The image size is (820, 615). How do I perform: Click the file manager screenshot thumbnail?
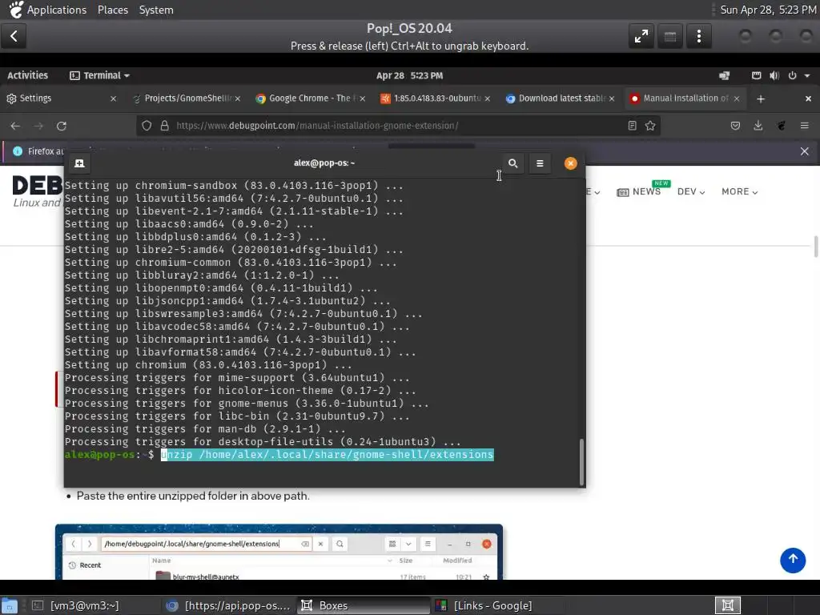tap(279, 552)
